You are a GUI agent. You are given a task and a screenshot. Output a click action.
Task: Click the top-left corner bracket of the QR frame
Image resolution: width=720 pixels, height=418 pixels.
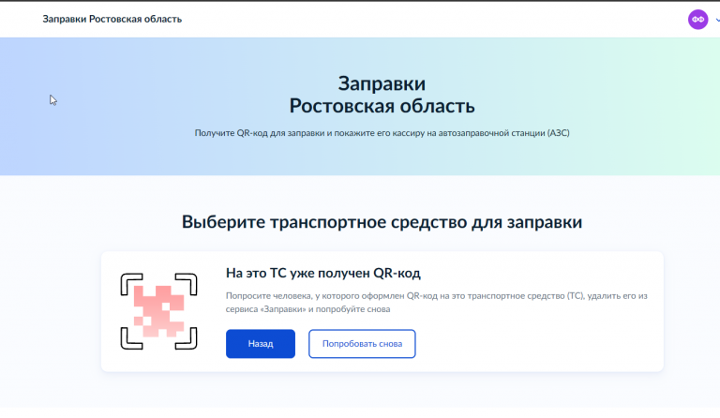point(131,284)
